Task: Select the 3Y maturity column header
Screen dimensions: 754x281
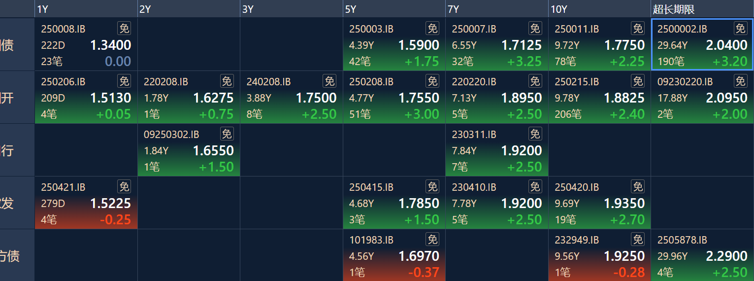Action: pos(292,9)
